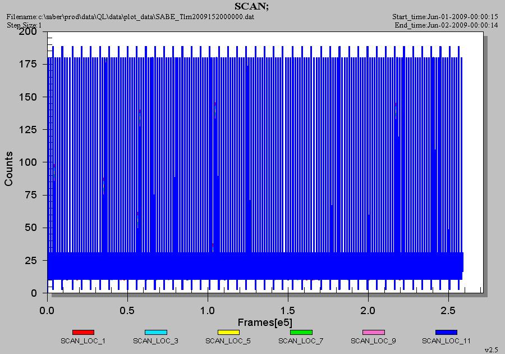Click the Frames[e5] x-axis label
This screenshot has width=505, height=354.
(265, 322)
